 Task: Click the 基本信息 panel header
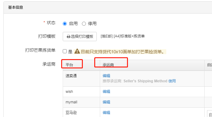[108, 7]
